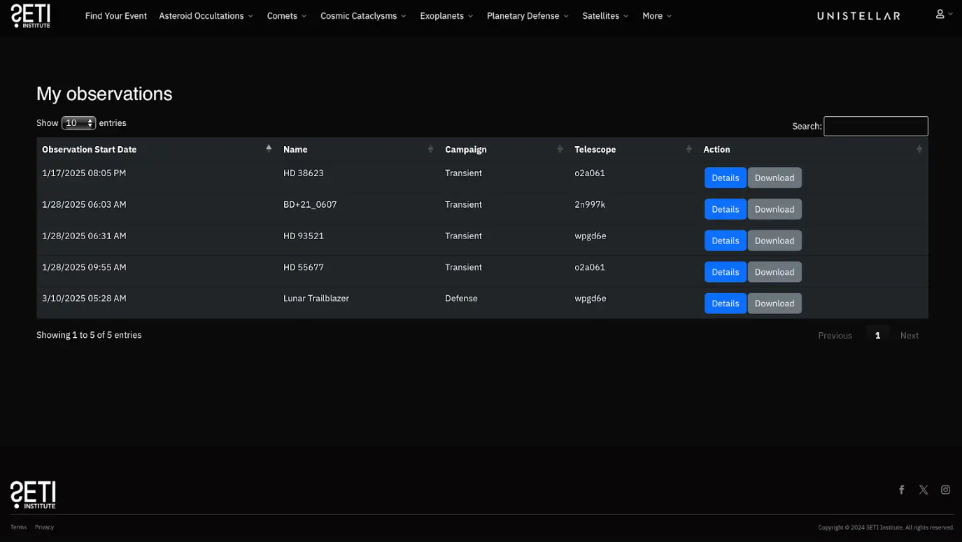This screenshot has height=542, width=962.
Task: Open the Exoplanets menu item
Action: click(x=446, y=16)
